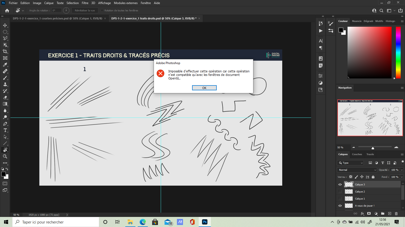Switch to the Couches tab
405x227 pixels.
(x=357, y=154)
